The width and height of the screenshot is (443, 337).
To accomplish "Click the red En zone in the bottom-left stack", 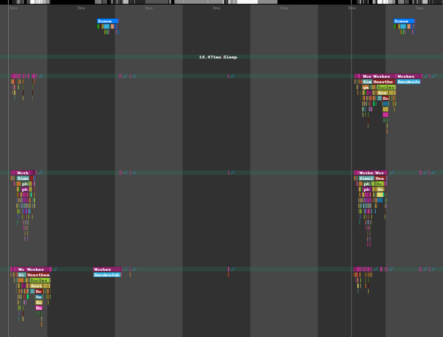I will click(39, 291).
